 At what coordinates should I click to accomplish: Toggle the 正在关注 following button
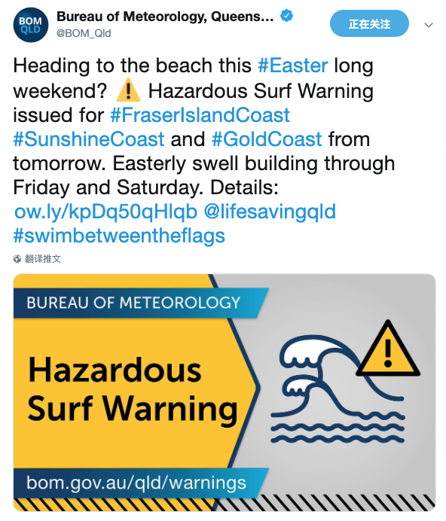tap(369, 23)
